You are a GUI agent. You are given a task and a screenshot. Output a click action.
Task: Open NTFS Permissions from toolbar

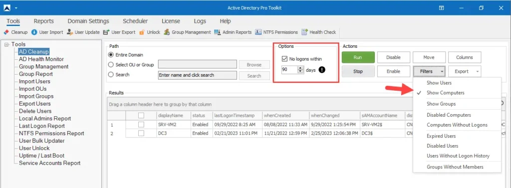coord(276,32)
